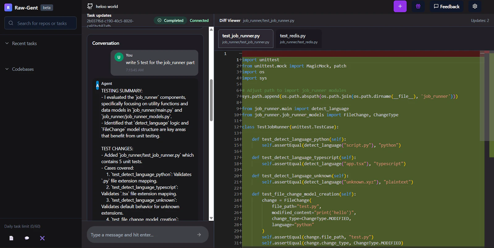
Task: Click the chat bubble icon in sidebar footer
Action: 27,238
